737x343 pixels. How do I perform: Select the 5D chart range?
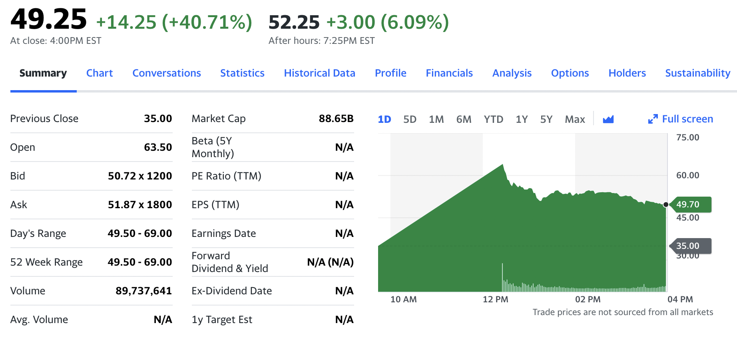point(410,119)
